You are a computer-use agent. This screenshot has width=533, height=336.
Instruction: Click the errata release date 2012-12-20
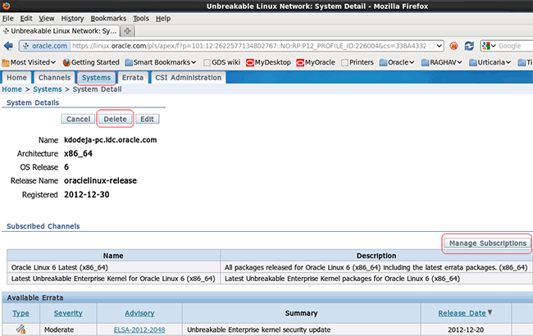click(x=466, y=330)
